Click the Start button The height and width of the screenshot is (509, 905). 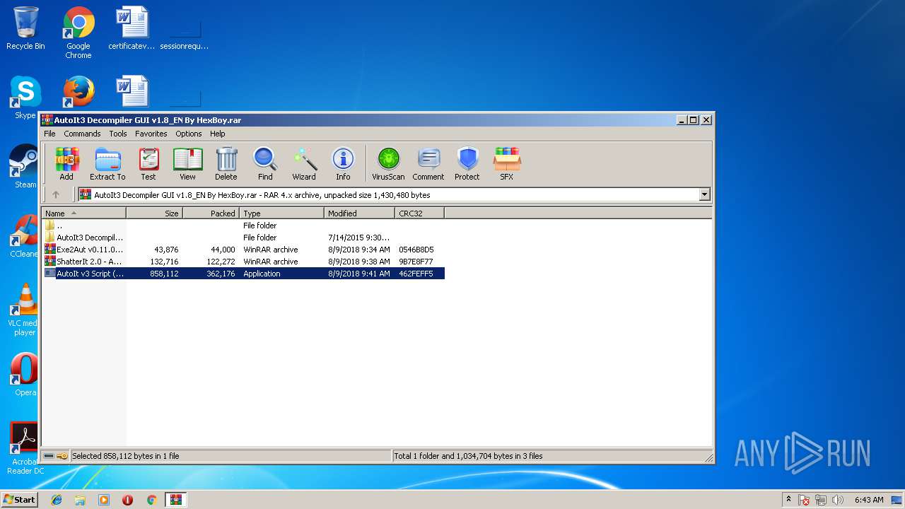click(x=19, y=499)
